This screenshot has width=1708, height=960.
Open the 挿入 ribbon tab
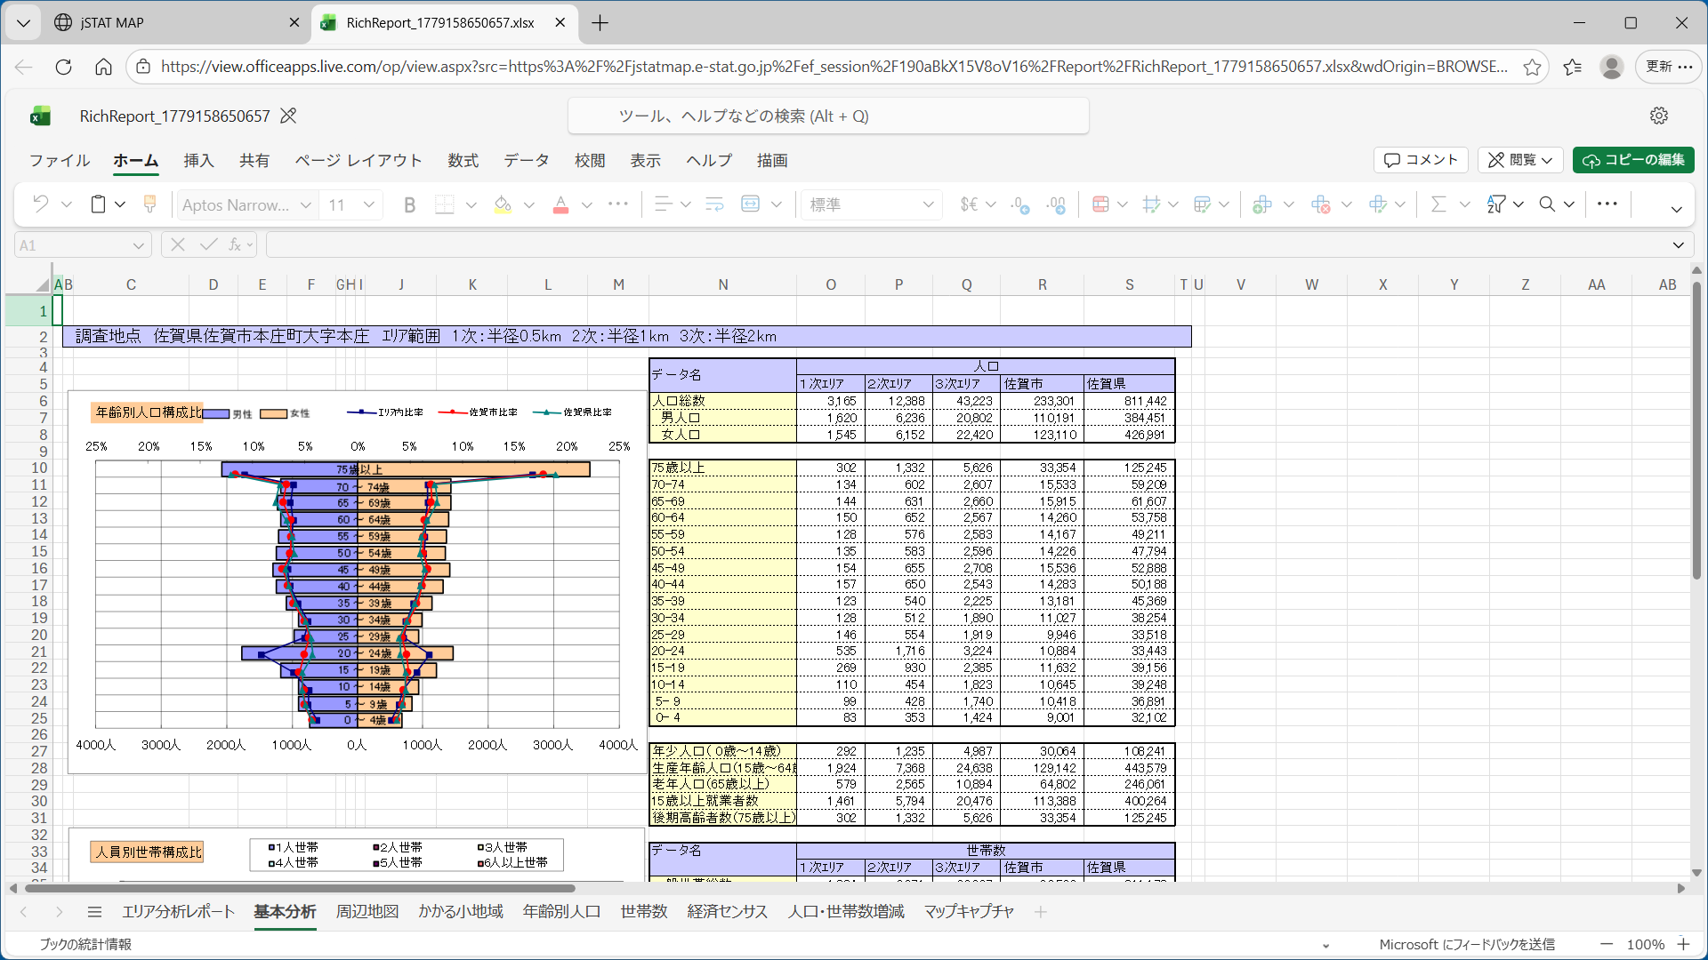click(198, 160)
